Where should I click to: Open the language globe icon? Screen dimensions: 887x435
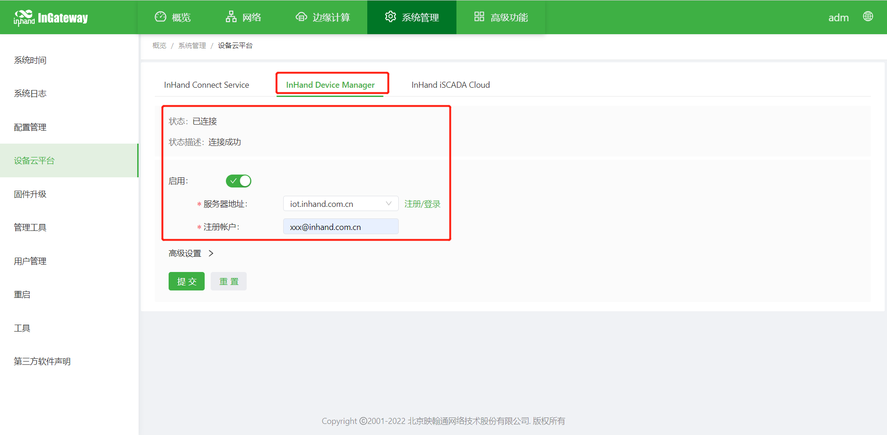pyautogui.click(x=868, y=17)
